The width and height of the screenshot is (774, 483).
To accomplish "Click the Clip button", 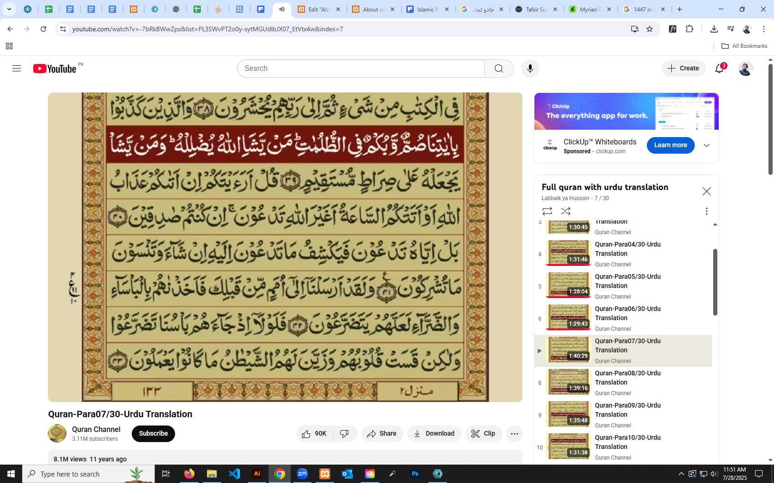I will (483, 433).
